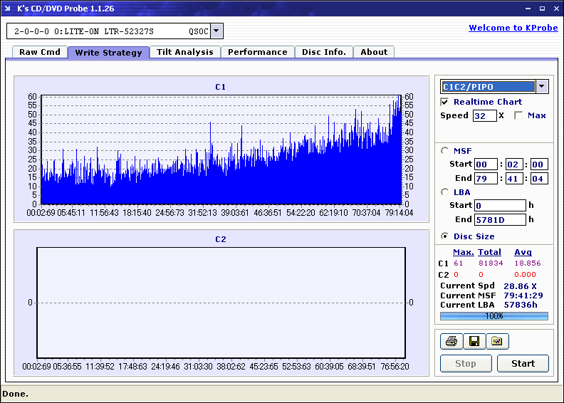Select the MSF radio button
Image resolution: width=564 pixels, height=403 pixels.
pos(445,150)
